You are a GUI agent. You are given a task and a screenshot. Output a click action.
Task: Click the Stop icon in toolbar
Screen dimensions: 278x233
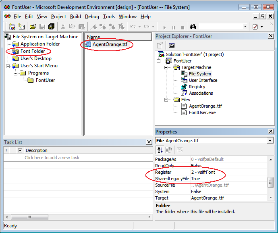pyautogui.click(x=182, y=27)
